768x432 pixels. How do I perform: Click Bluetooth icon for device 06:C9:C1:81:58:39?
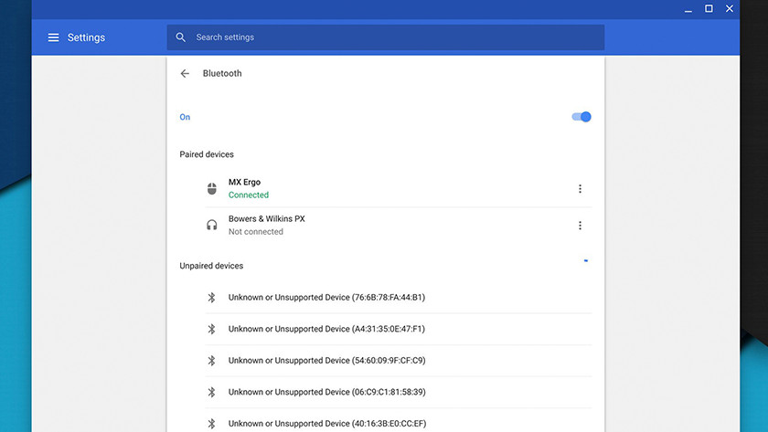211,392
